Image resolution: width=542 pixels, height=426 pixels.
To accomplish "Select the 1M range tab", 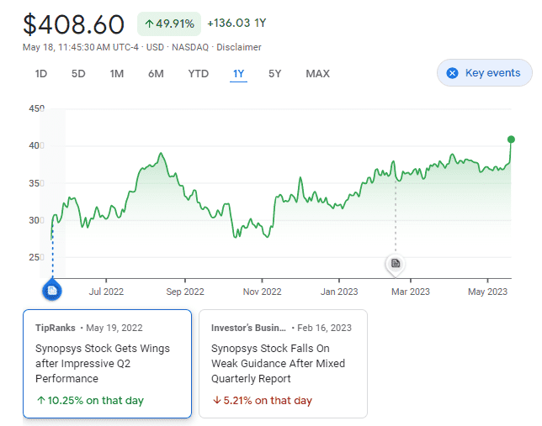I will click(x=117, y=74).
